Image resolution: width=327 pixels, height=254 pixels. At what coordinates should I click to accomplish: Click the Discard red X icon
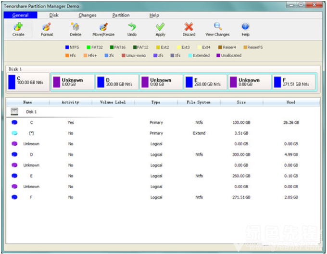(x=189, y=26)
